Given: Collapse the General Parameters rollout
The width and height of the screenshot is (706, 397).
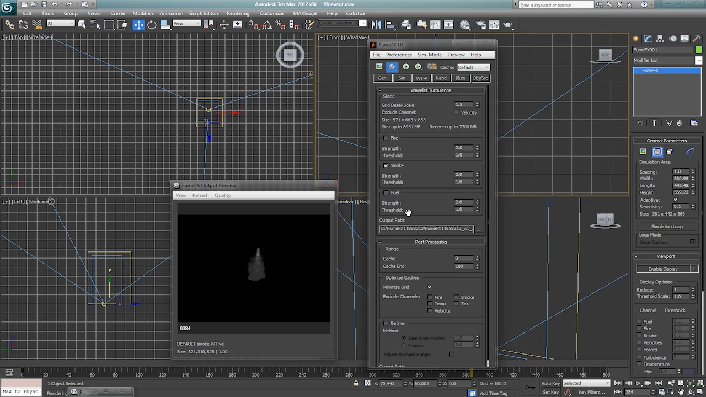Looking at the screenshot, I should point(666,141).
